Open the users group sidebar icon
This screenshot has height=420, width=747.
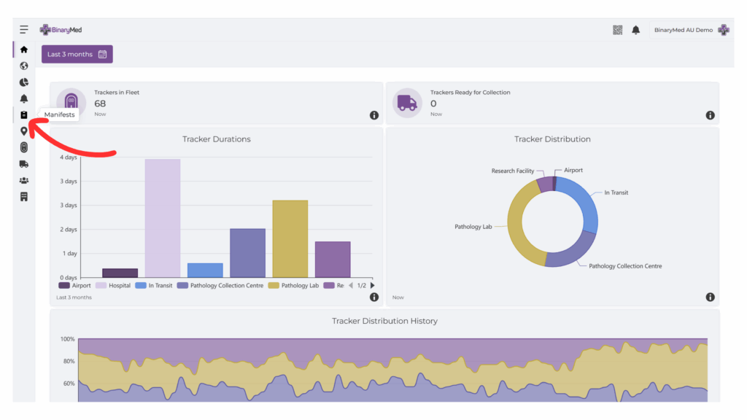(24, 180)
